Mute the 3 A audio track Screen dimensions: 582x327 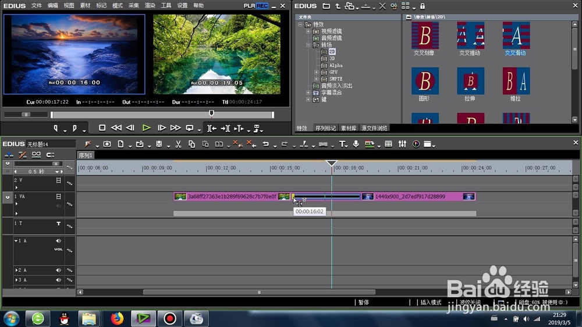(x=58, y=280)
